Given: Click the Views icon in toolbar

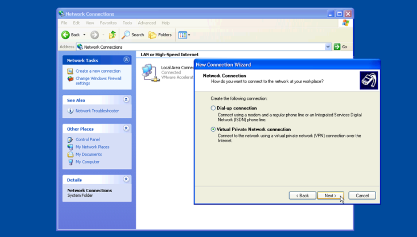Looking at the screenshot, I should [183, 35].
